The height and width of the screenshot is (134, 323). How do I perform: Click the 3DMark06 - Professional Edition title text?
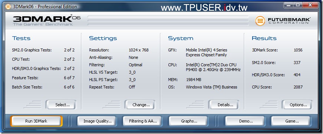[x=45, y=7]
